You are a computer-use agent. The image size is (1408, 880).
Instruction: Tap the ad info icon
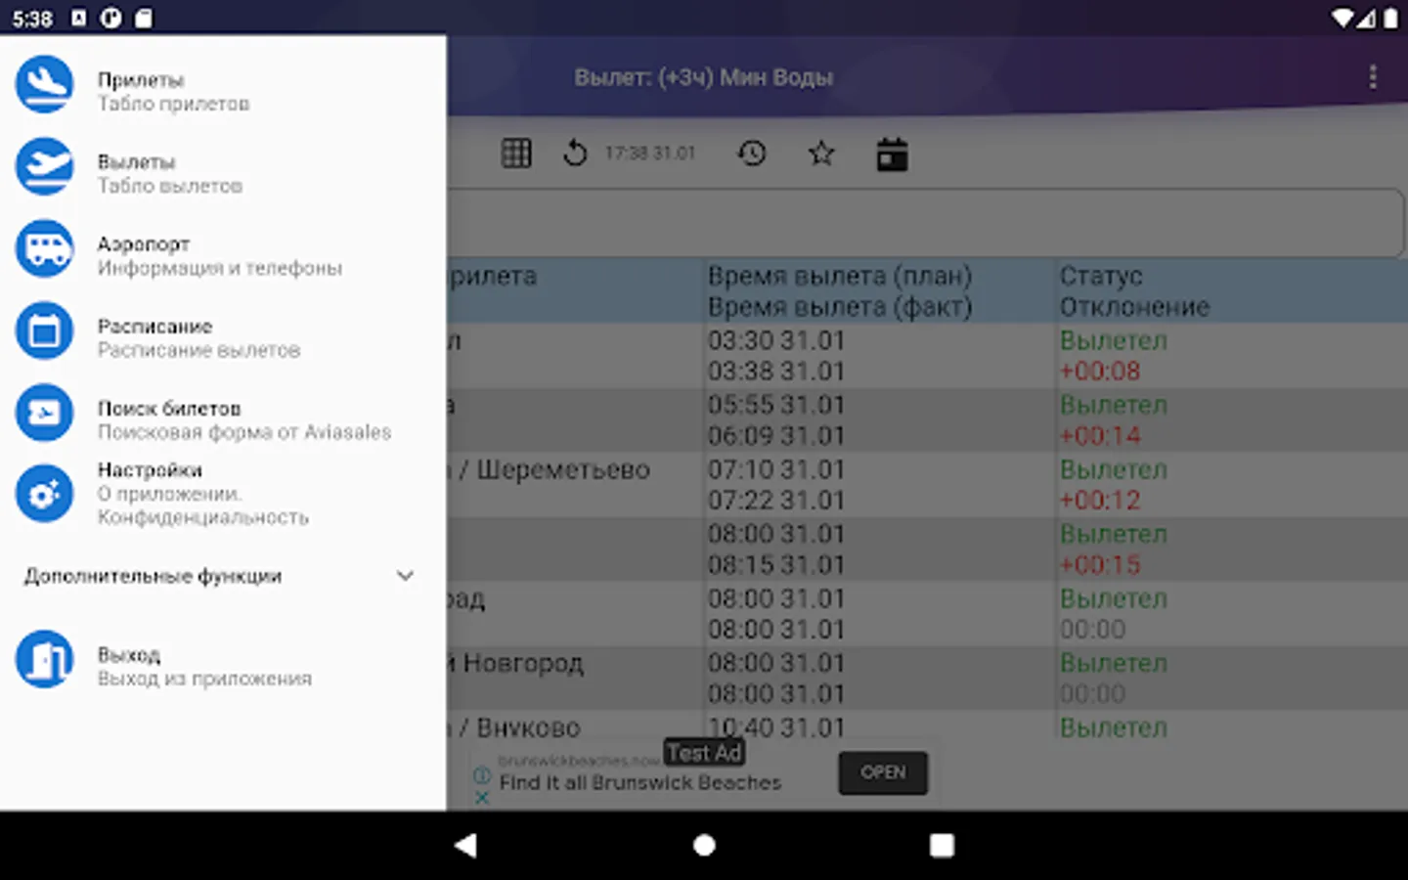click(x=482, y=775)
